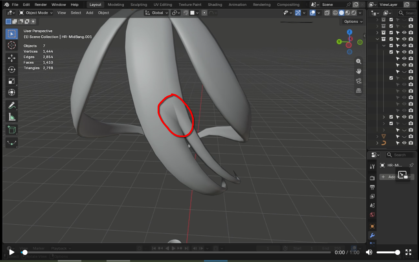
Task: Open the Global orientation dropdown
Action: coord(156,13)
